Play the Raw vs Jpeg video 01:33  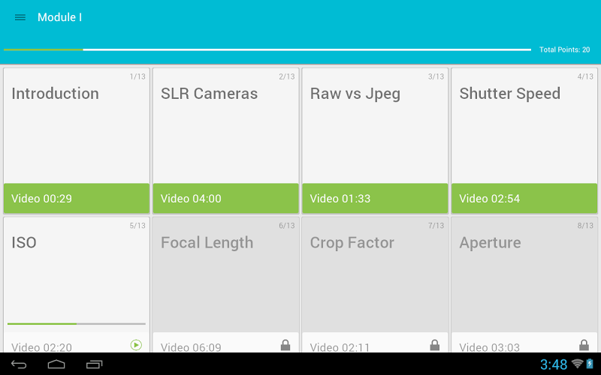click(x=375, y=199)
